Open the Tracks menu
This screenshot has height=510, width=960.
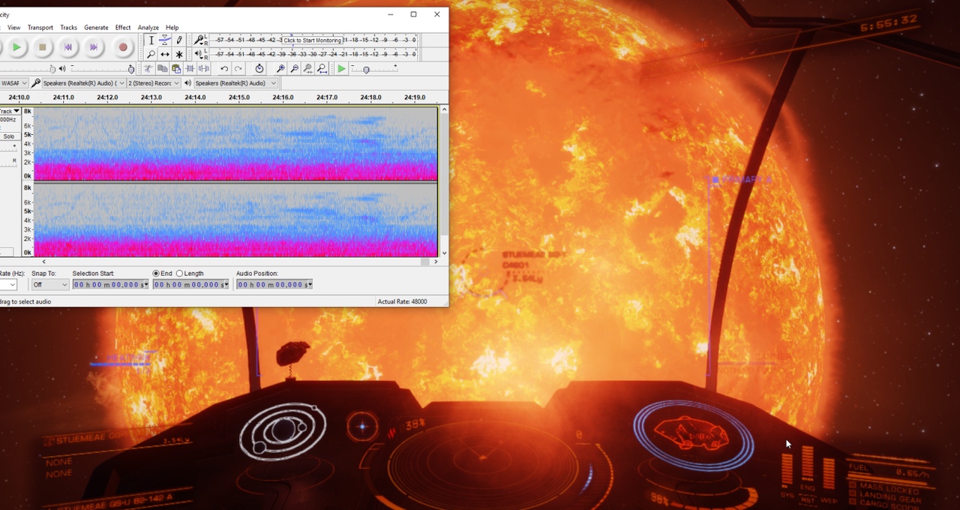68,28
